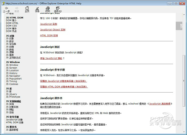Click the scrollbar down arrow
Image resolution: width=187 pixels, height=135 pixels.
[184, 132]
